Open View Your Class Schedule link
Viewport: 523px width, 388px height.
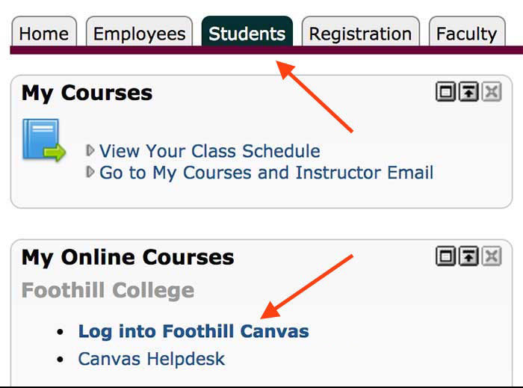(x=209, y=151)
